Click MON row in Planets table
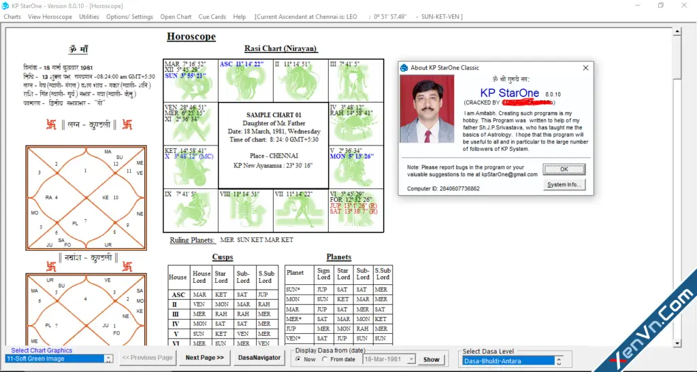The image size is (697, 372). click(x=339, y=299)
